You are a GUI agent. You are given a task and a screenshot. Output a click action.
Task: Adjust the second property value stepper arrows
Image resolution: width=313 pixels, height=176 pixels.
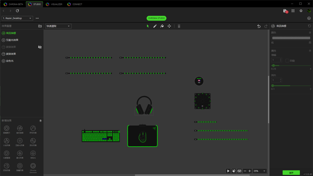click(280, 80)
